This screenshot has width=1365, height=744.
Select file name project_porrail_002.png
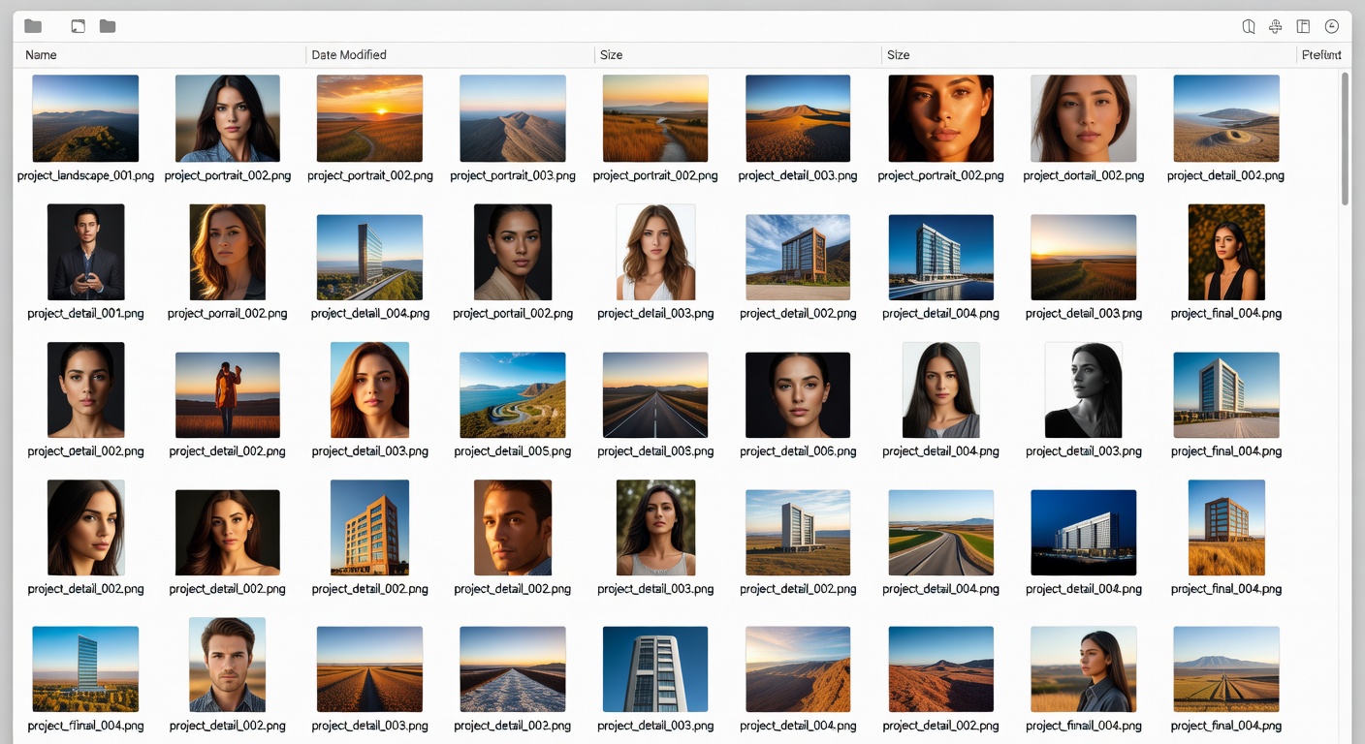[228, 314]
